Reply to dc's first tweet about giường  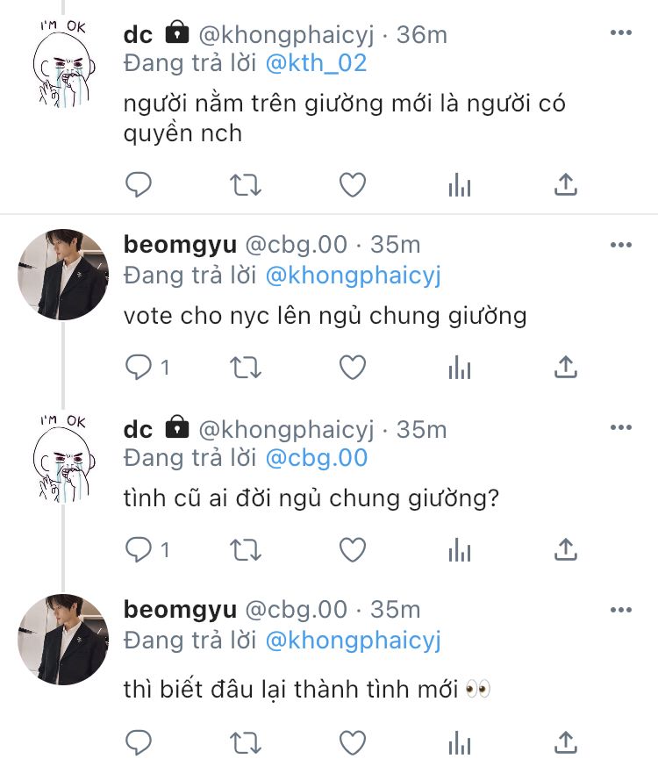point(139,185)
